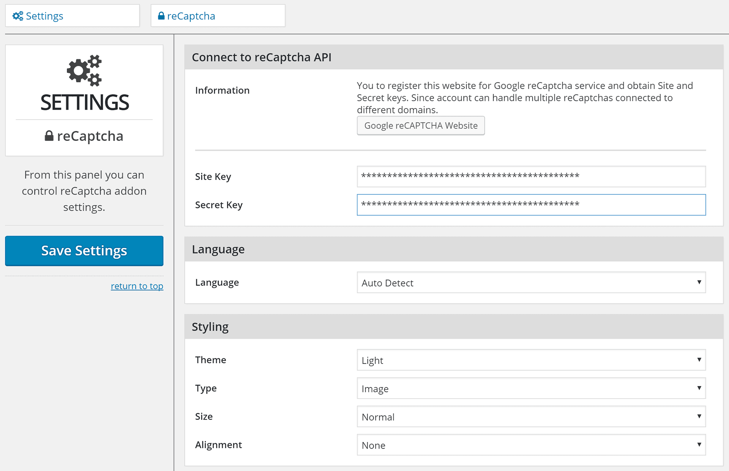This screenshot has width=729, height=471.
Task: Click the gears icon in Settings tab
Action: tap(18, 16)
